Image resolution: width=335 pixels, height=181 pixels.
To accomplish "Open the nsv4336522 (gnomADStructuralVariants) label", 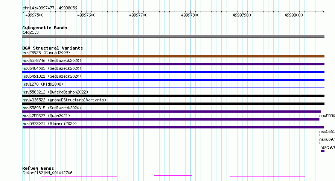I will pyautogui.click(x=64, y=100).
